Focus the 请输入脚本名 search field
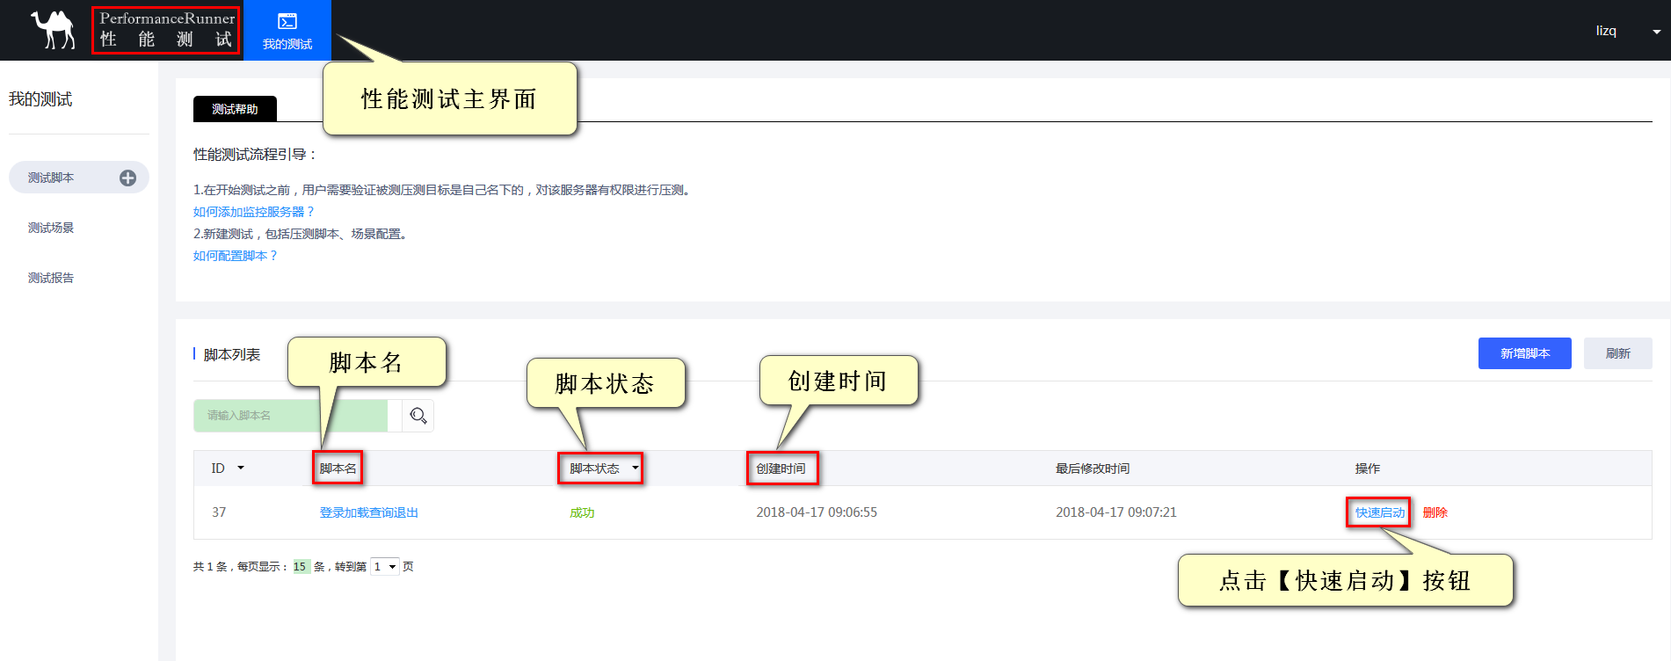Viewport: 1671px width, 661px height. (x=290, y=416)
